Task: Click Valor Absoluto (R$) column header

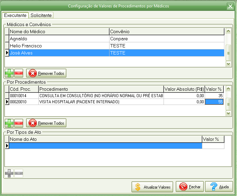Action: coord(184,89)
